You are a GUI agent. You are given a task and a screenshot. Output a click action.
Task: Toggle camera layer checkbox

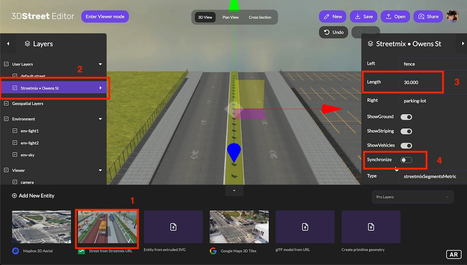coord(15,182)
